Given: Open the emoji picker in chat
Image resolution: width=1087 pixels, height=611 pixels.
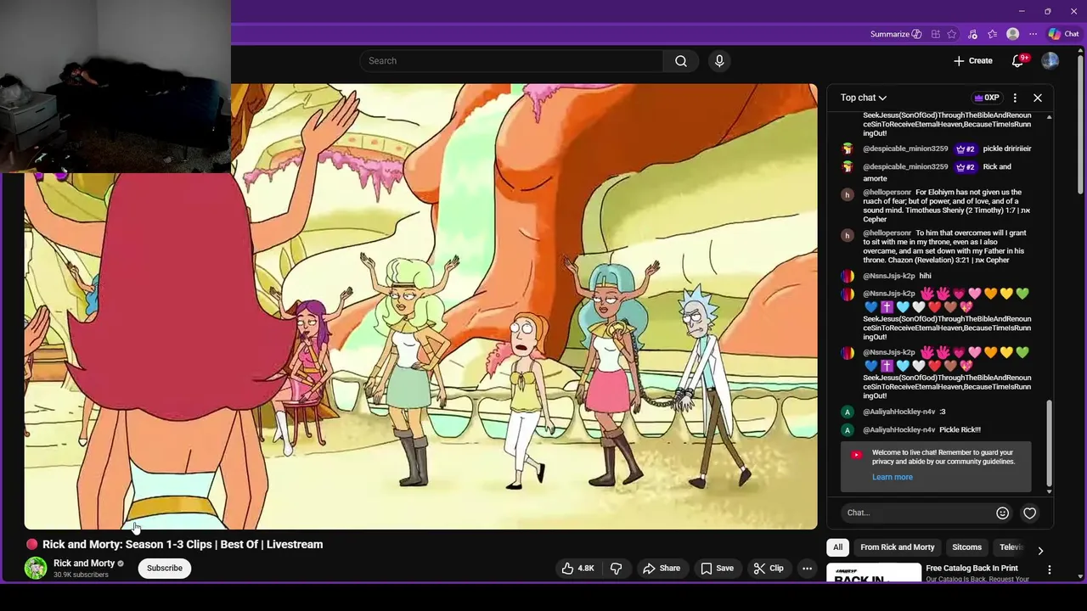Looking at the screenshot, I should pos(1002,513).
